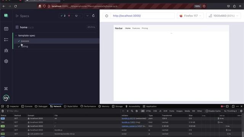244x137 pixels.
Task: Open the Cypress green logo at sidebar top
Action: coord(6,15)
